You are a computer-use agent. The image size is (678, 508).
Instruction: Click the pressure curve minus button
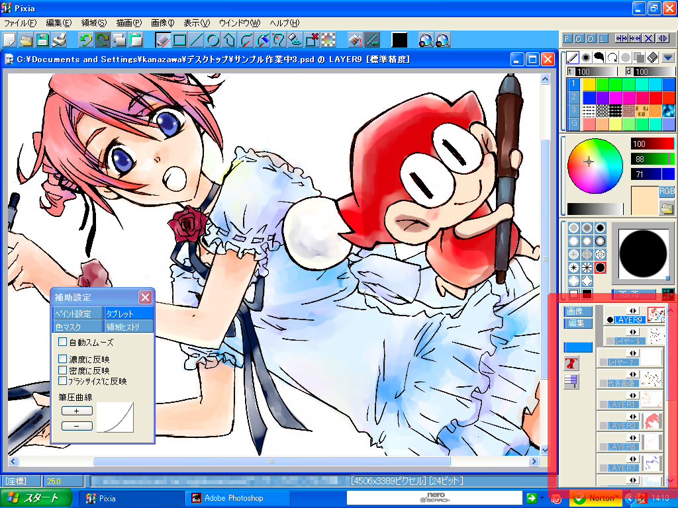tap(77, 426)
